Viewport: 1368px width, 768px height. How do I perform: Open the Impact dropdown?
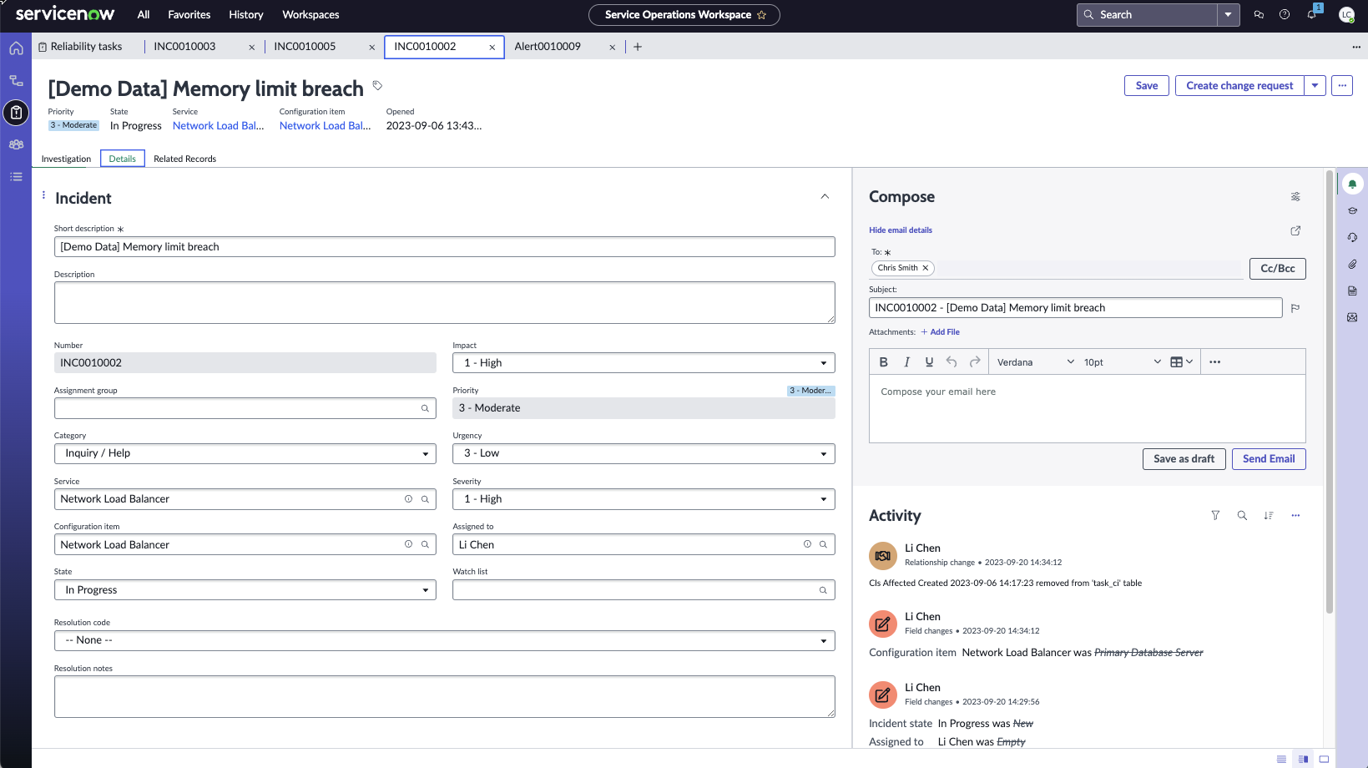point(644,363)
